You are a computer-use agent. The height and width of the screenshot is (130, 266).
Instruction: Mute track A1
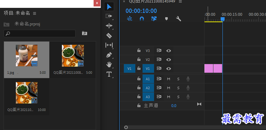(168, 79)
